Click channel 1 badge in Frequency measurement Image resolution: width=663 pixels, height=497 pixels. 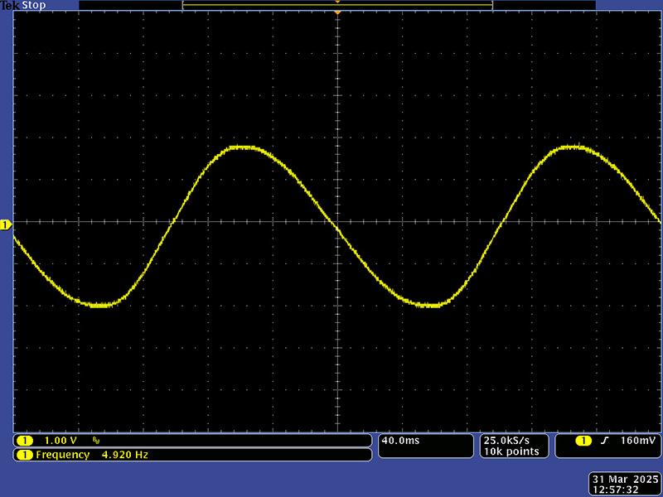25,455
